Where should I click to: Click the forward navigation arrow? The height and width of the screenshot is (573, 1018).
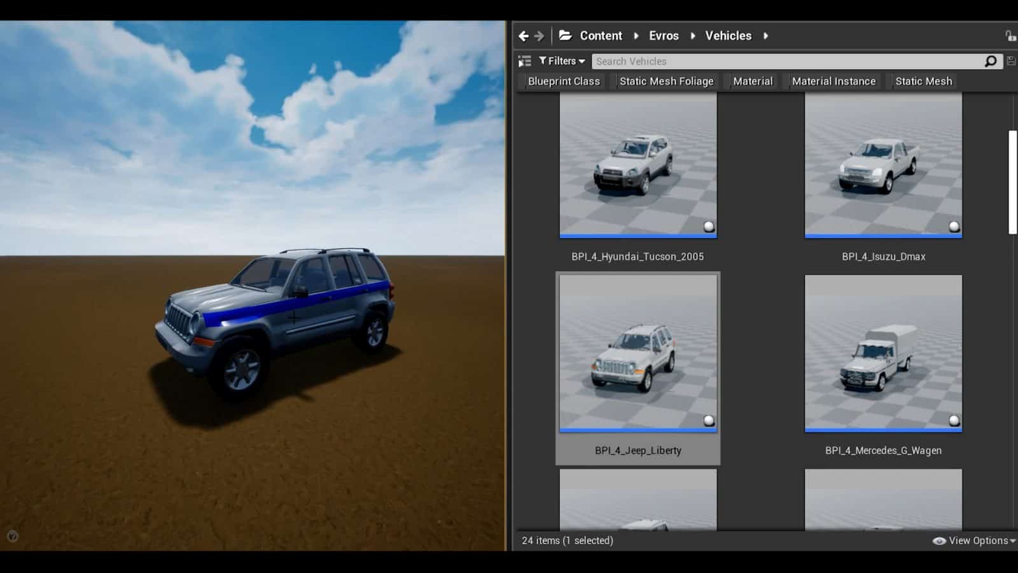point(540,36)
